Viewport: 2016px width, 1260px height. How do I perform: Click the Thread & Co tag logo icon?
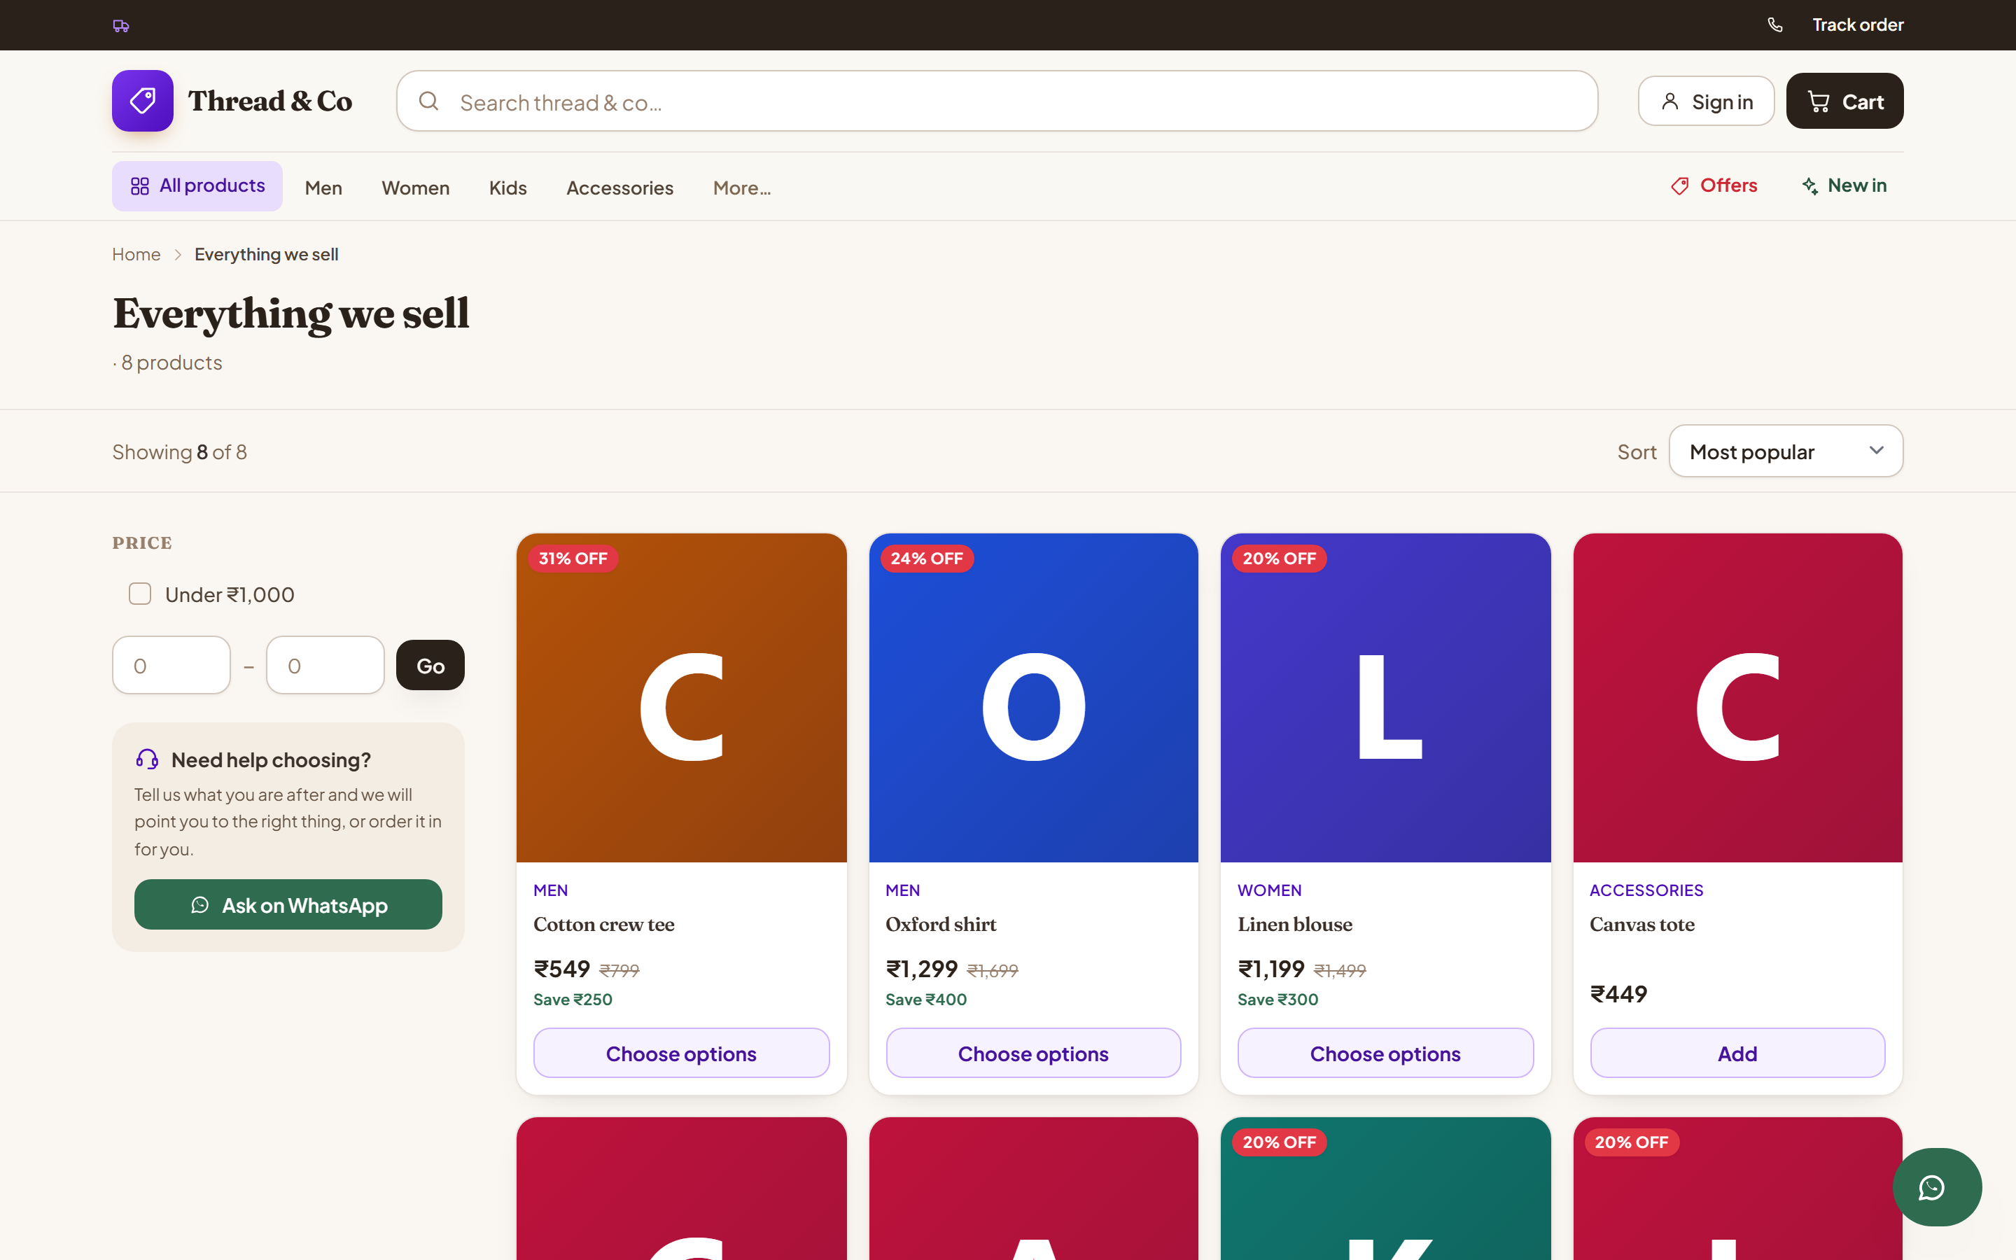tap(143, 101)
